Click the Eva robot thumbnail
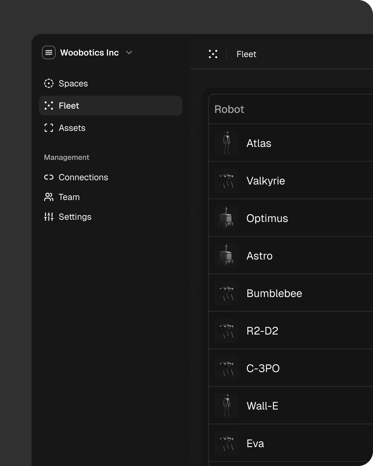Screen dimensions: 373x466 point(227,443)
